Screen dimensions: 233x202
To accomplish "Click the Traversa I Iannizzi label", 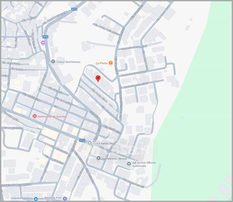I will [x=136, y=85].
